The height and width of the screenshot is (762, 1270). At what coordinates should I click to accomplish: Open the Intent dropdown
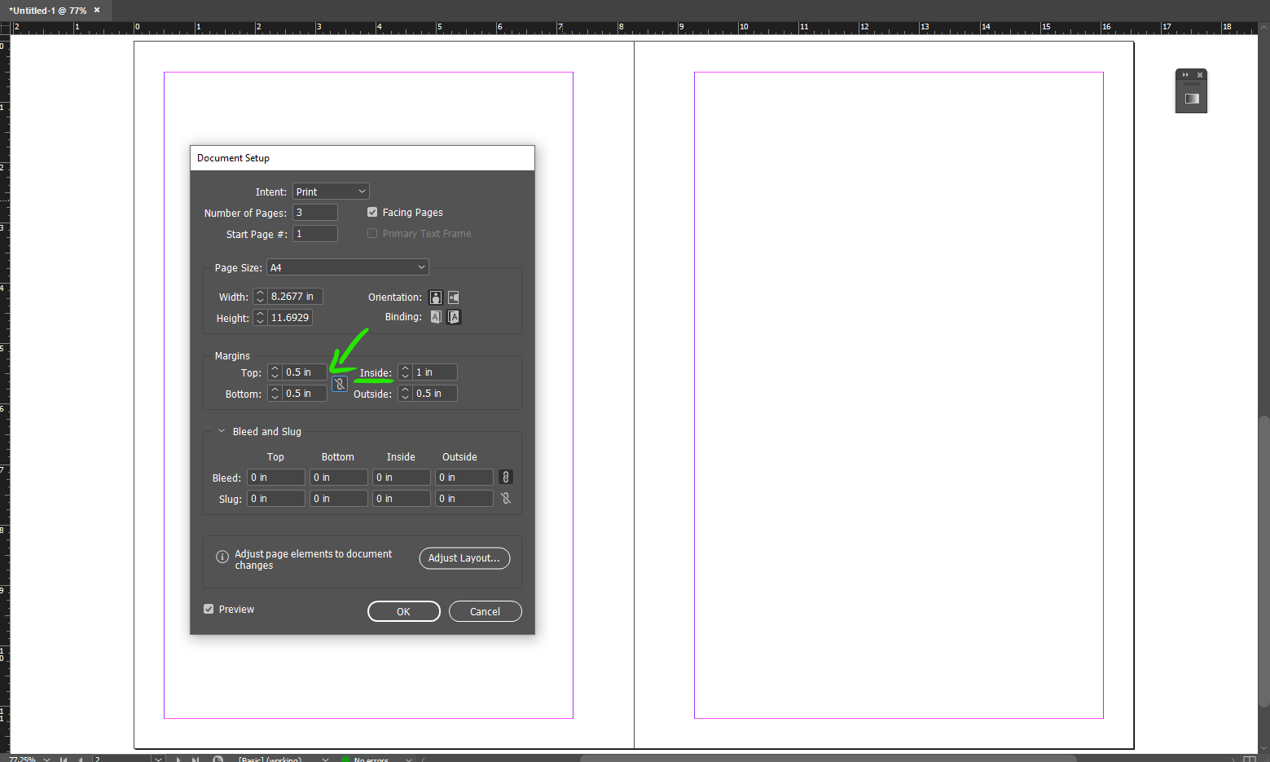point(331,192)
